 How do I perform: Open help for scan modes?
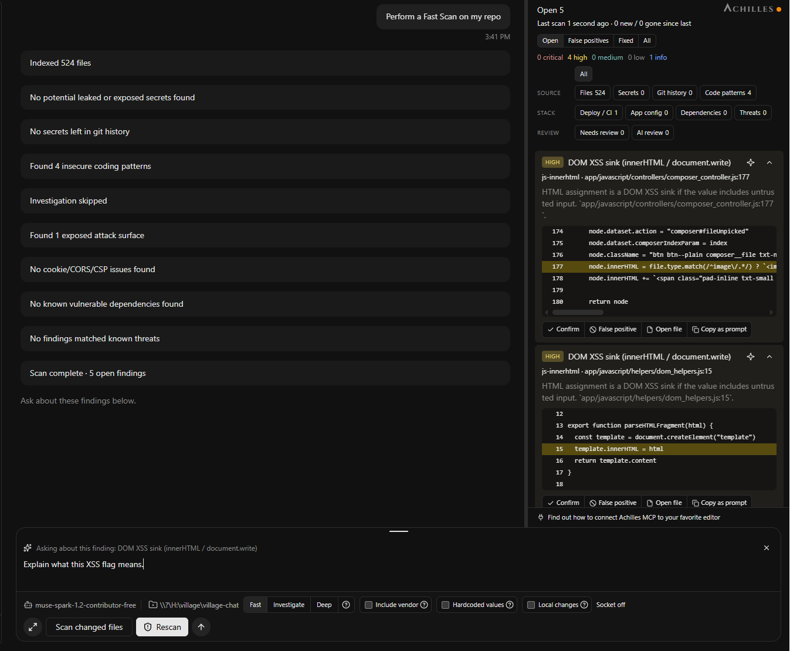coord(346,605)
